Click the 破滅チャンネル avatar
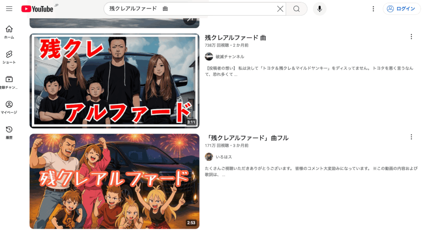This screenshot has width=425, height=232. tap(209, 56)
